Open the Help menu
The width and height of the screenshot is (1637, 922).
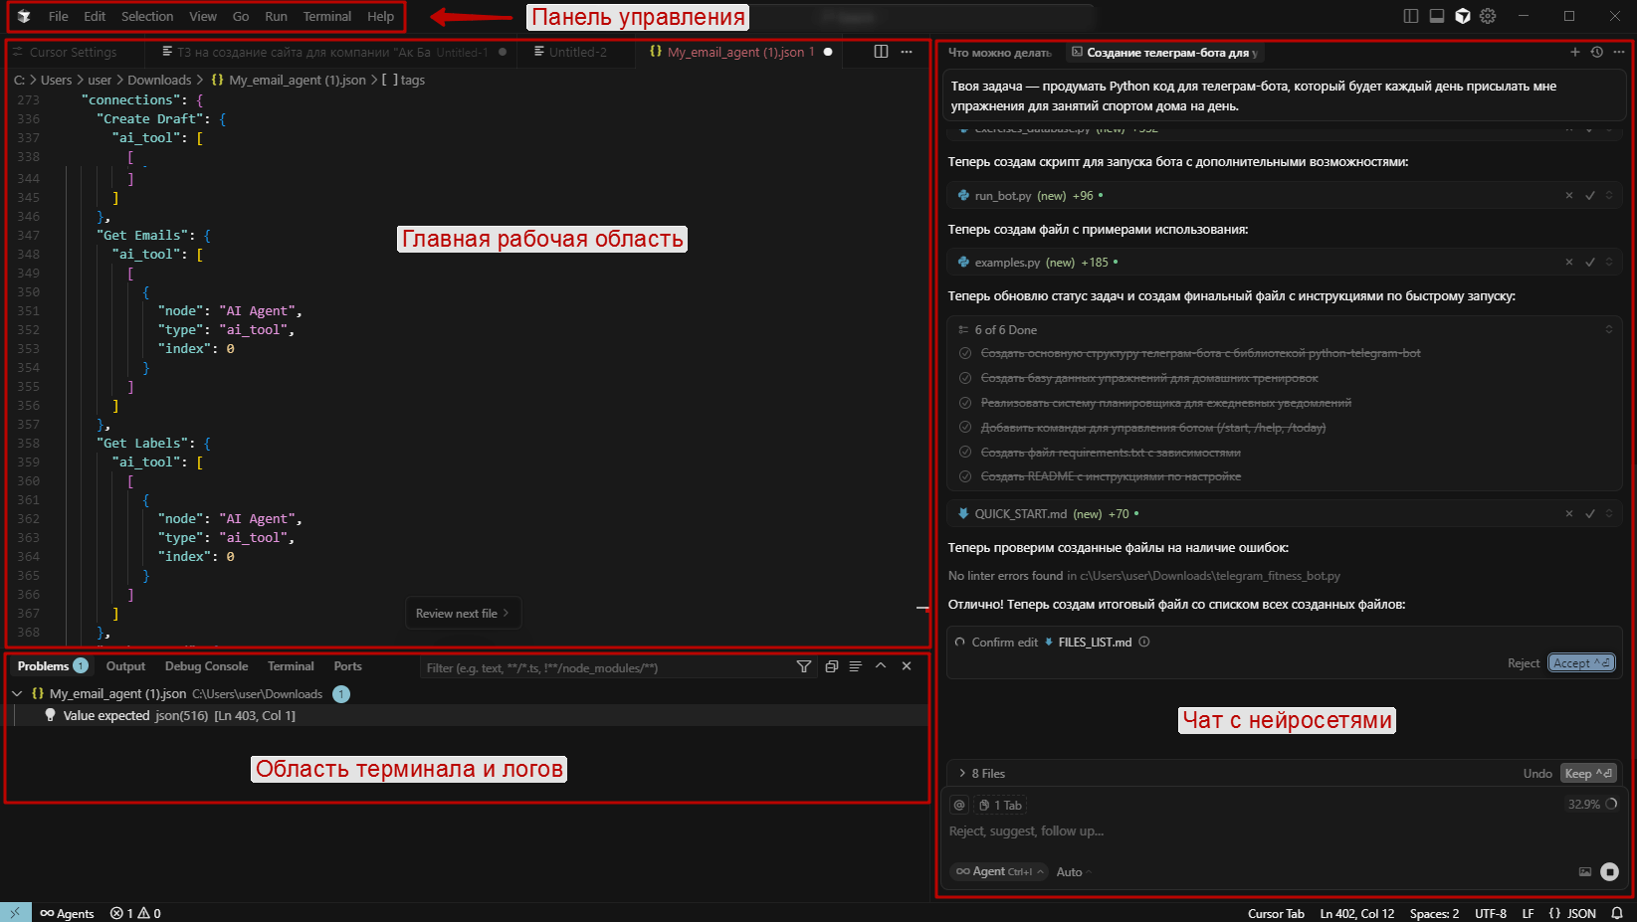[380, 16]
